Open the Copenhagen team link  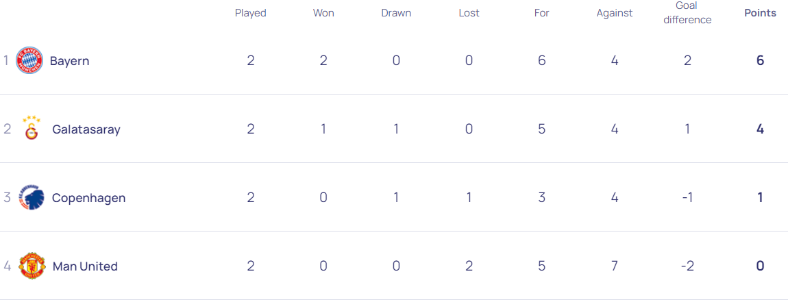click(88, 198)
